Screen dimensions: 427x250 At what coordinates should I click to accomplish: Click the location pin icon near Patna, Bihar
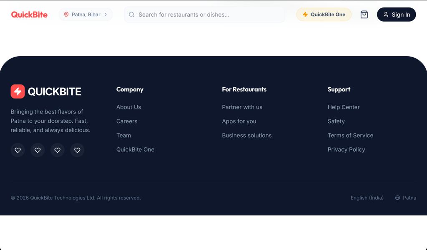66,14
